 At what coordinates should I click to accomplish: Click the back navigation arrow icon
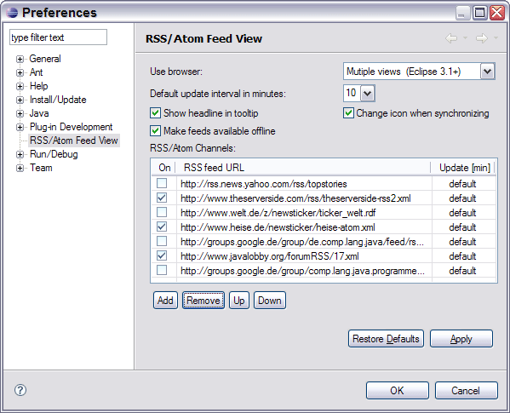point(451,38)
